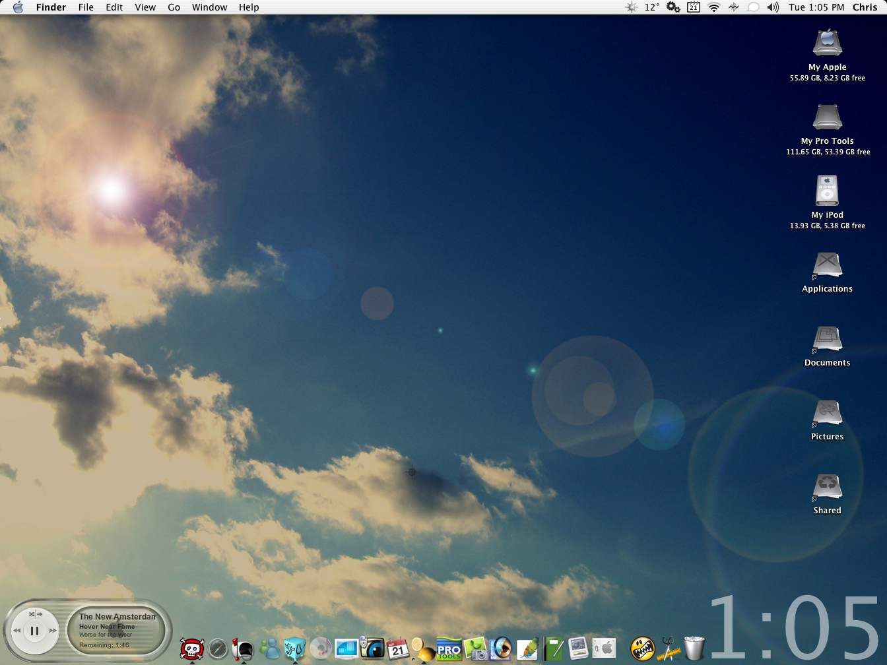
Task: Open the volume control in menu bar
Action: 773,7
